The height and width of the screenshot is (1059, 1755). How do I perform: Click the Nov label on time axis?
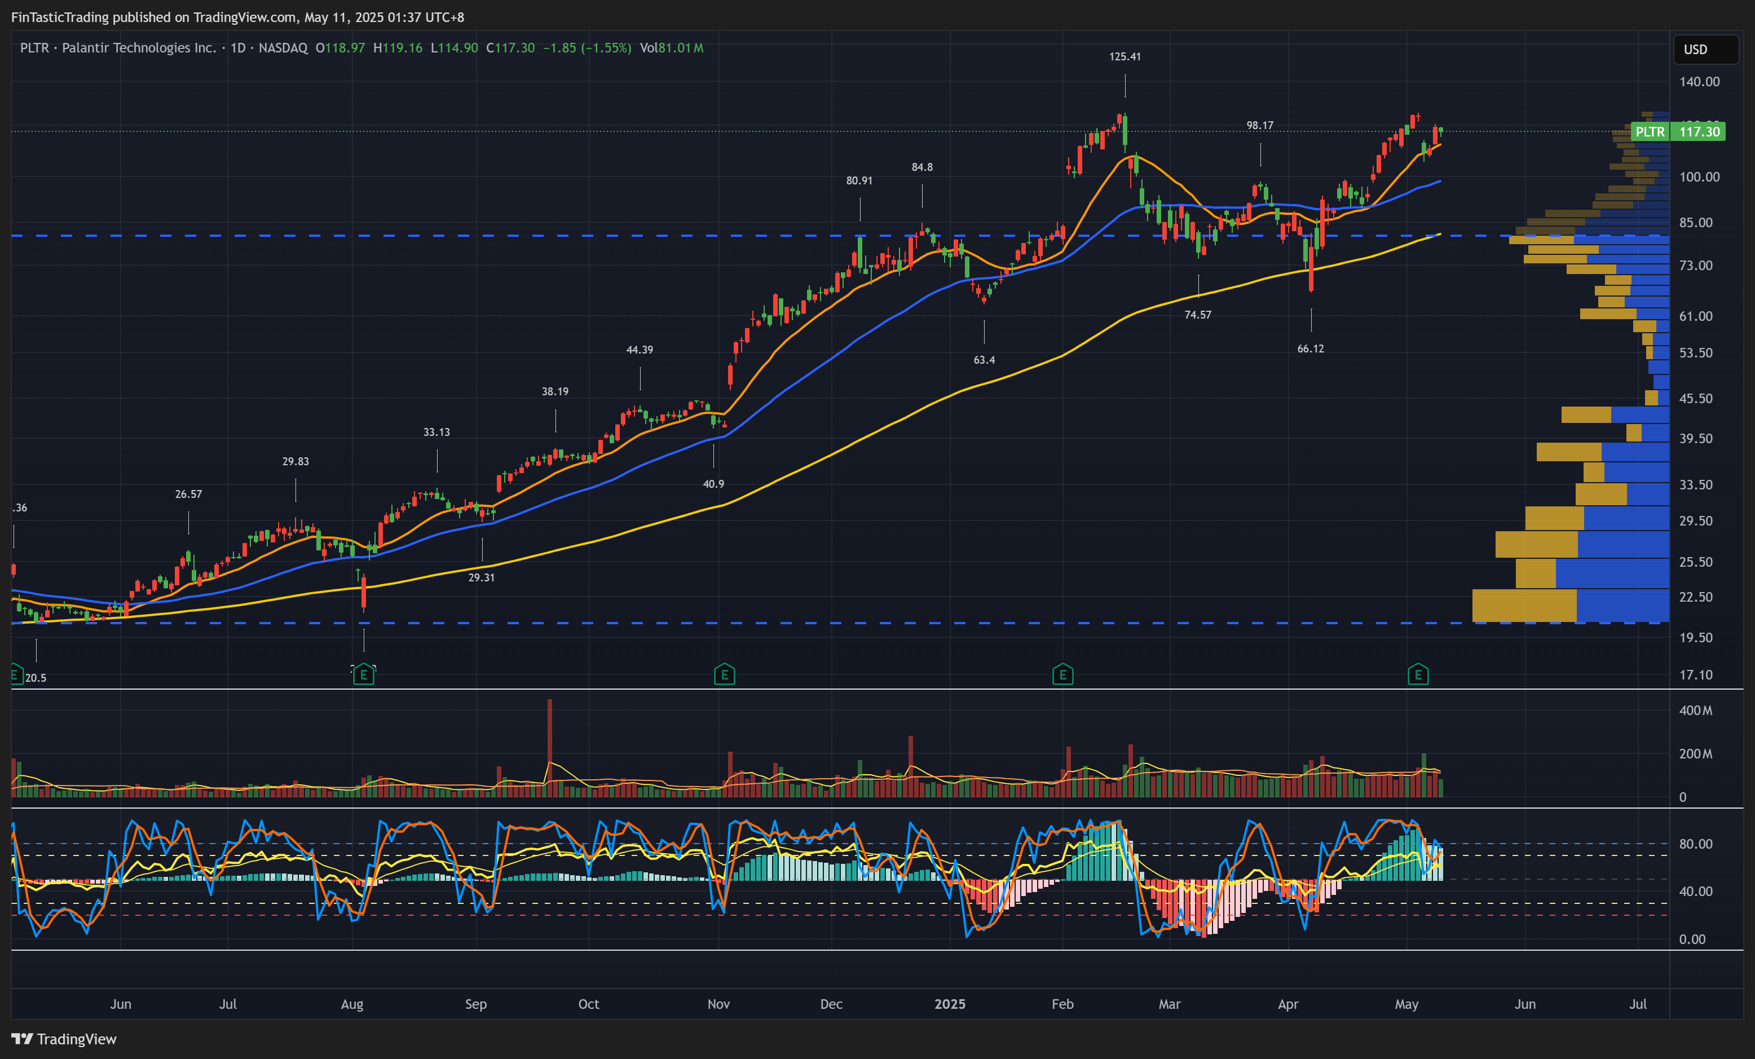718,1004
